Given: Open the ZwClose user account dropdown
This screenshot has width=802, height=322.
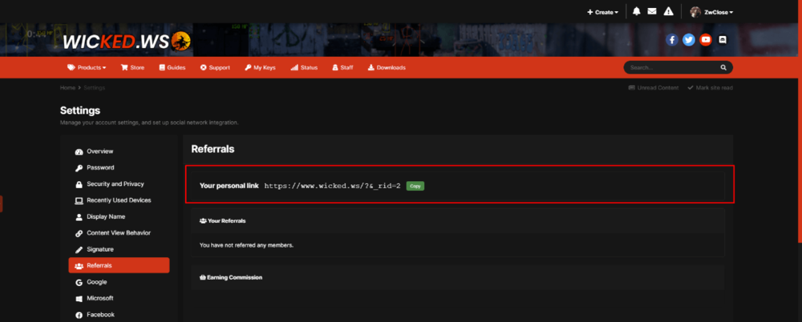Looking at the screenshot, I should coord(712,12).
